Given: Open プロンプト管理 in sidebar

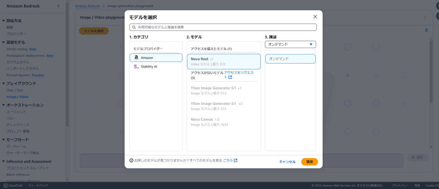Looking at the screenshot, I should click(18, 131).
